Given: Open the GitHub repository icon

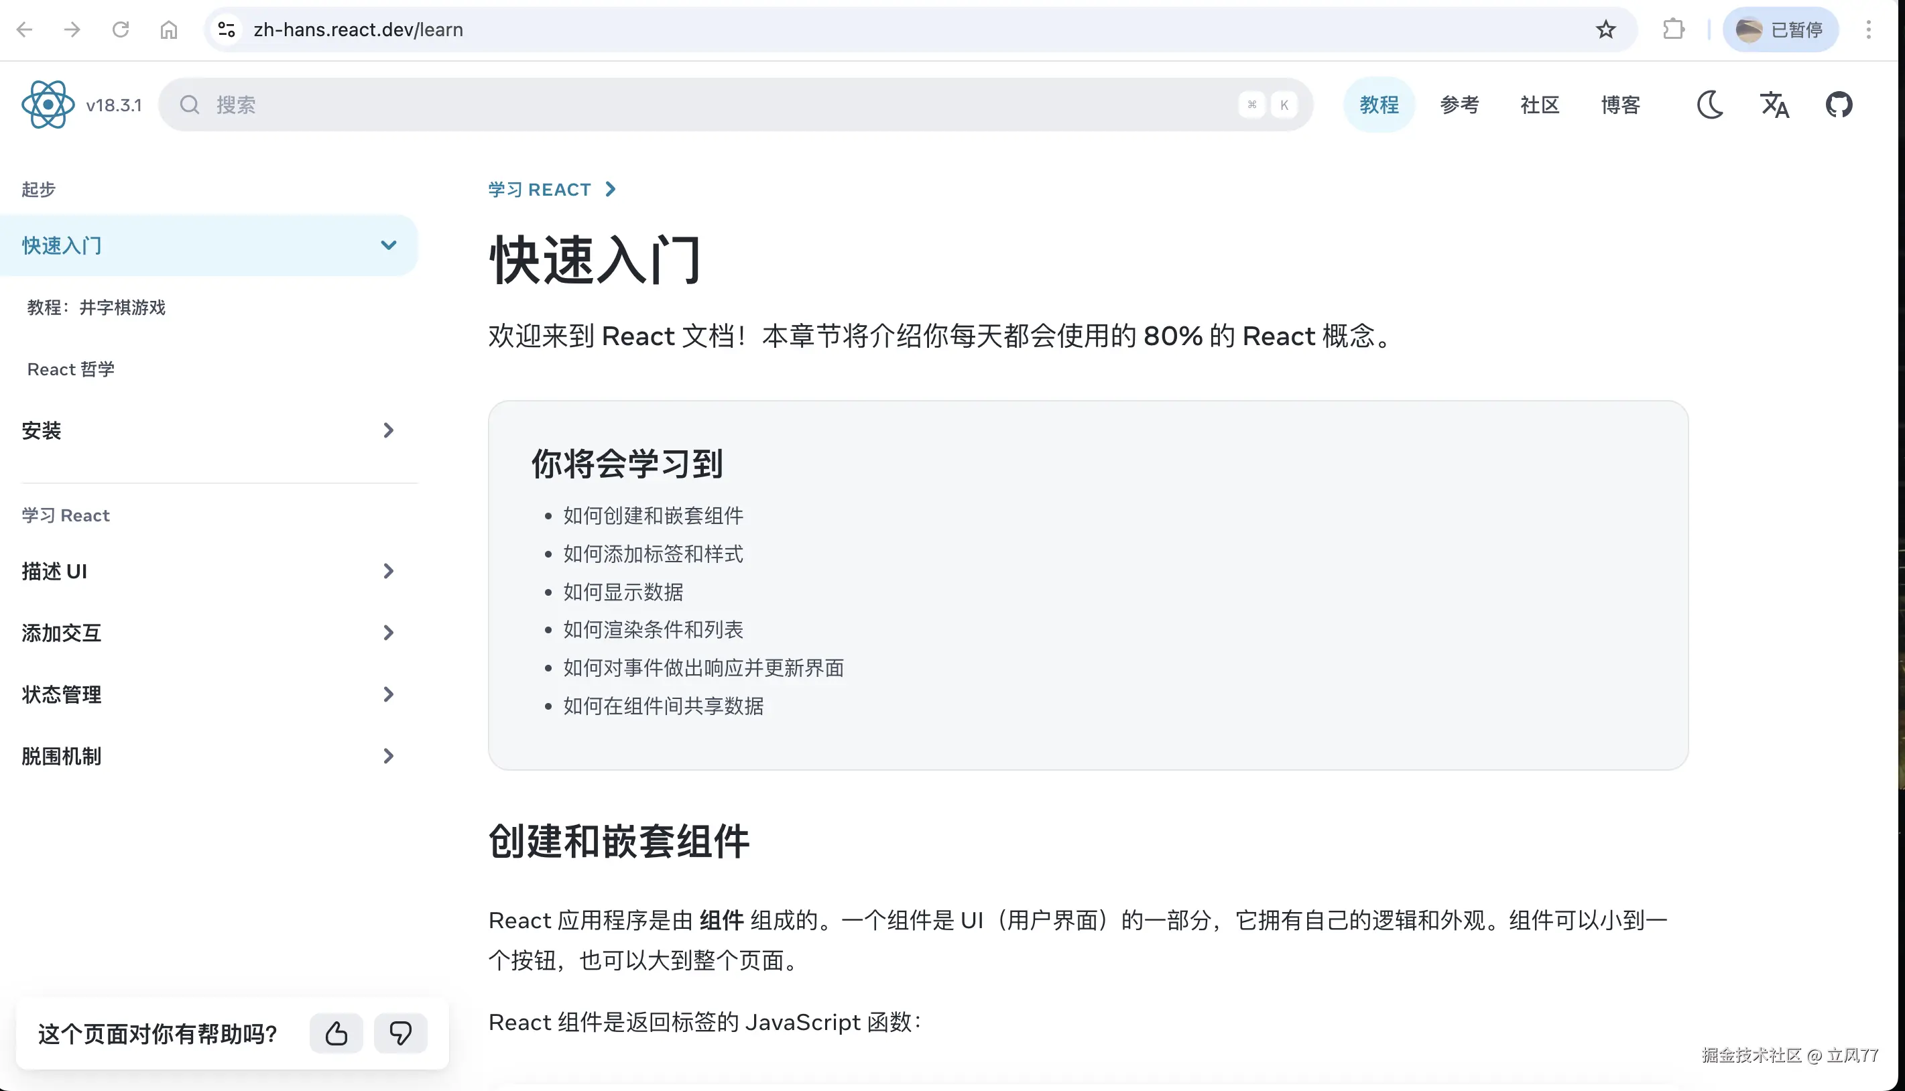Looking at the screenshot, I should coord(1838,105).
